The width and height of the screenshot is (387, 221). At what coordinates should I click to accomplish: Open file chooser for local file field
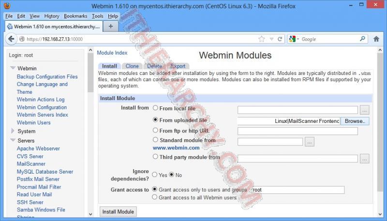(365, 110)
